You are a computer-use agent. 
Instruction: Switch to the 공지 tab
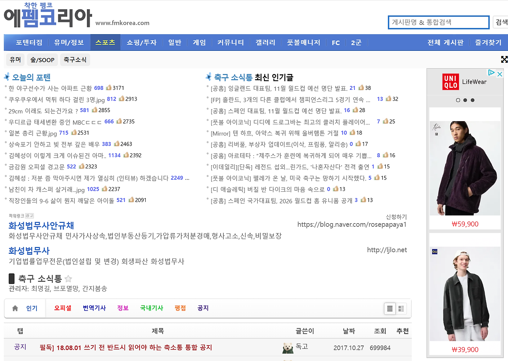[x=203, y=308]
